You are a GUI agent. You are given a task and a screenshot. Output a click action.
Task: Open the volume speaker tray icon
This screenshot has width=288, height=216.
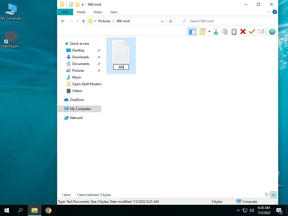[x=252, y=210]
